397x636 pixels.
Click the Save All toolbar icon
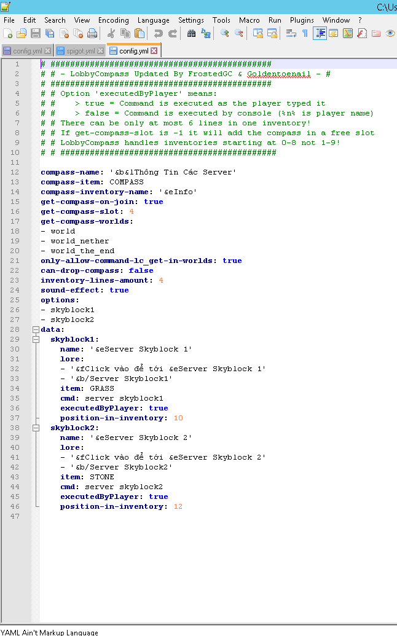50,34
